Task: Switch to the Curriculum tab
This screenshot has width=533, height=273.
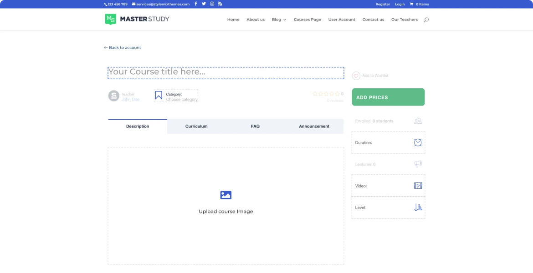Action: [x=196, y=126]
